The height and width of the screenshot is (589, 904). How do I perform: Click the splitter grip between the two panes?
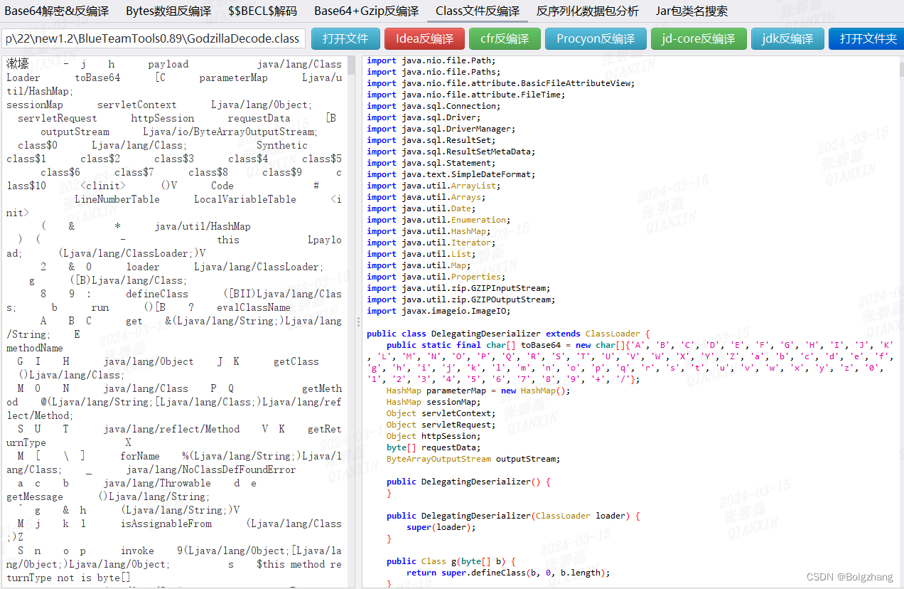click(x=358, y=320)
